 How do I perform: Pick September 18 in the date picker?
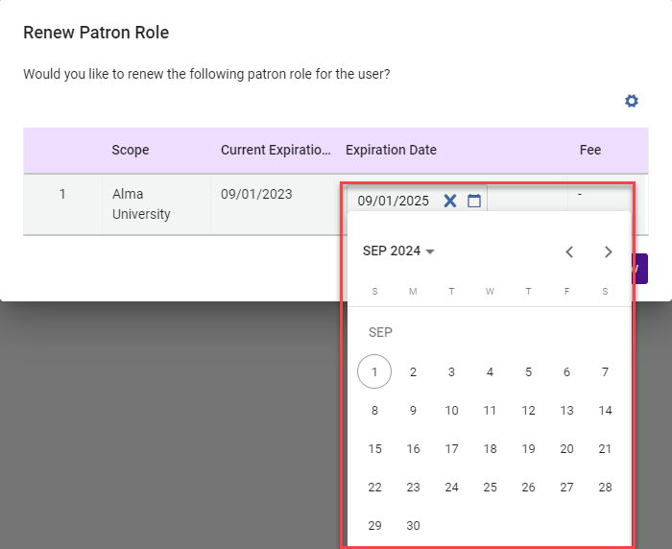tap(490, 449)
